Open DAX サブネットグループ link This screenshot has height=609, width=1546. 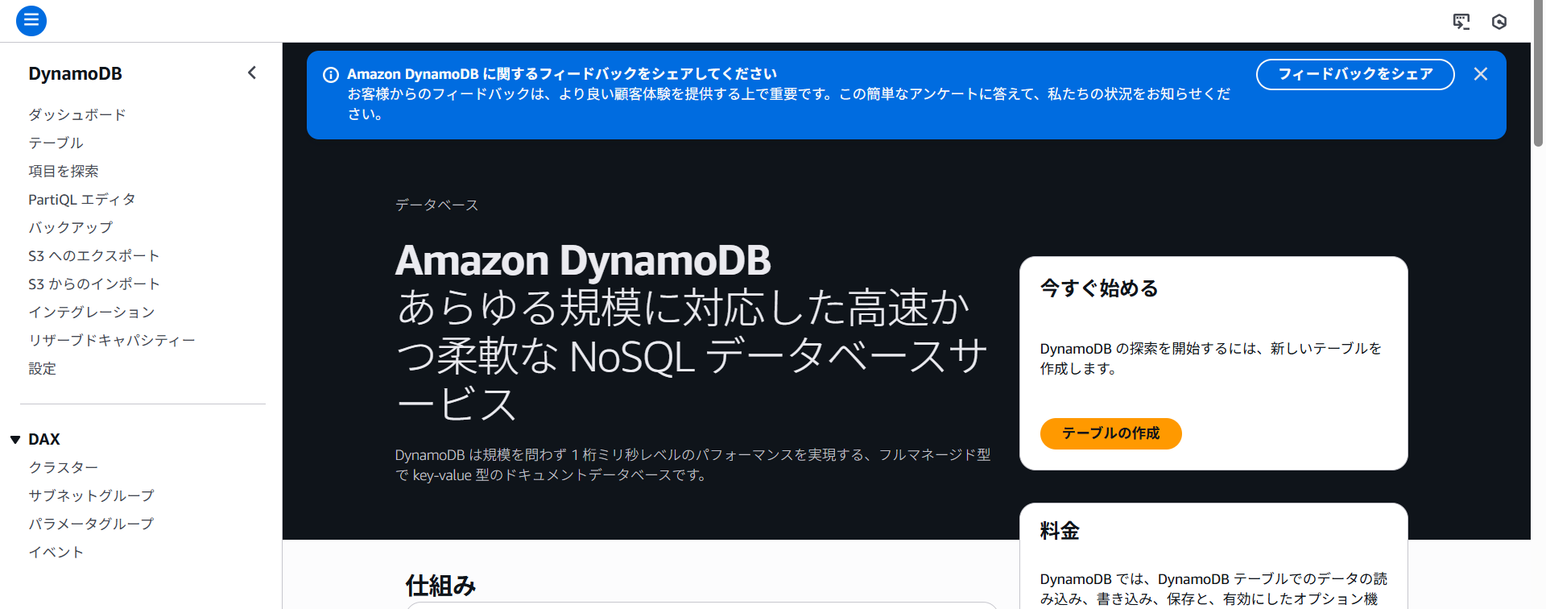point(91,496)
